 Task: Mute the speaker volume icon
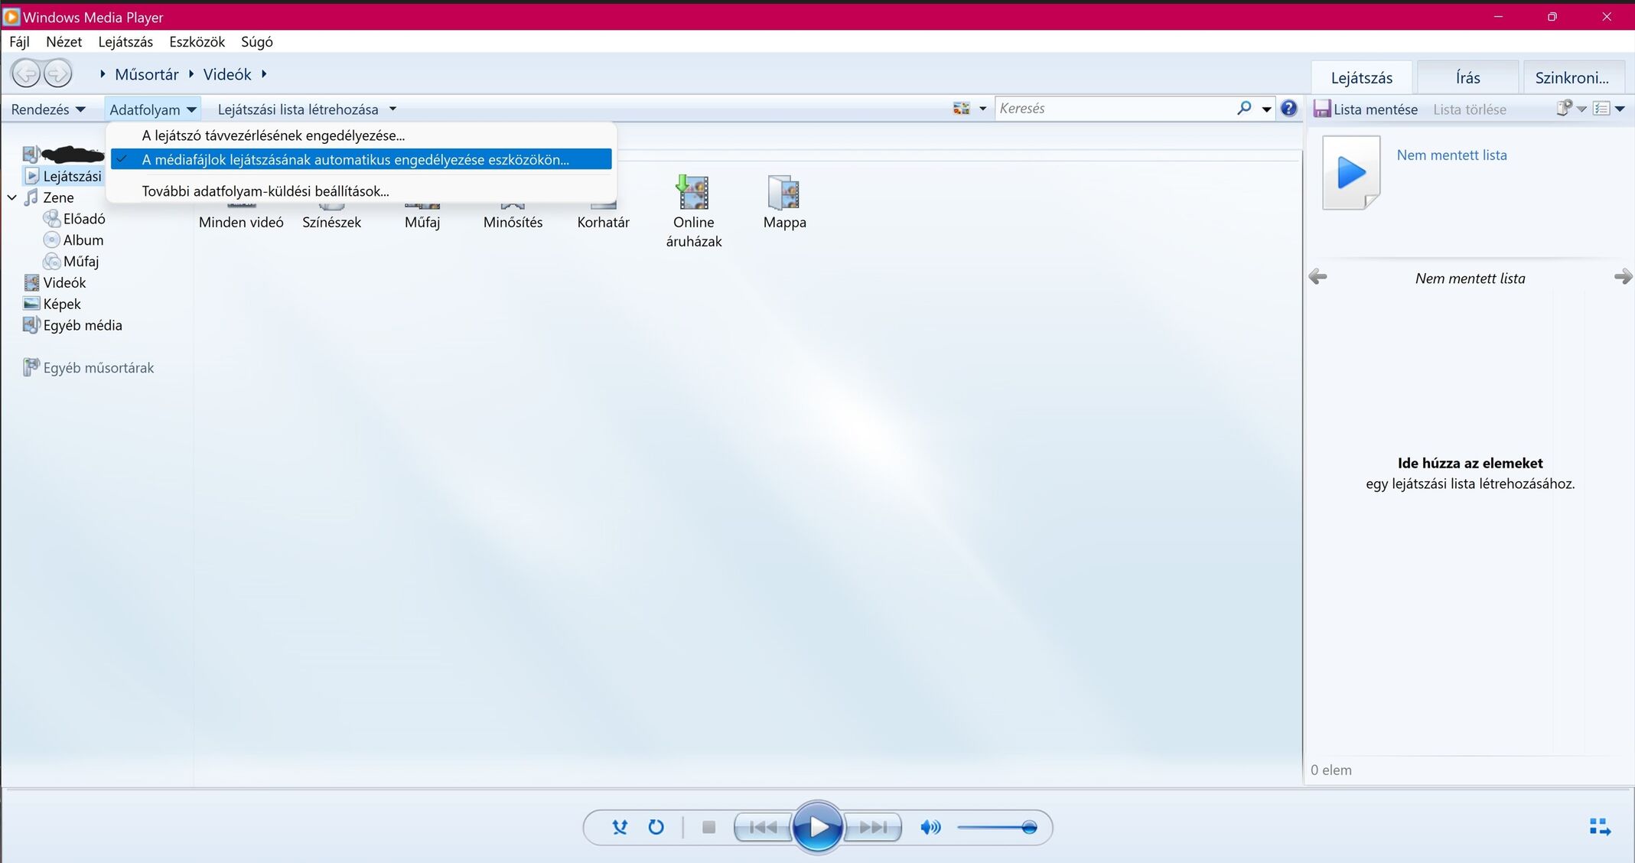pos(930,827)
